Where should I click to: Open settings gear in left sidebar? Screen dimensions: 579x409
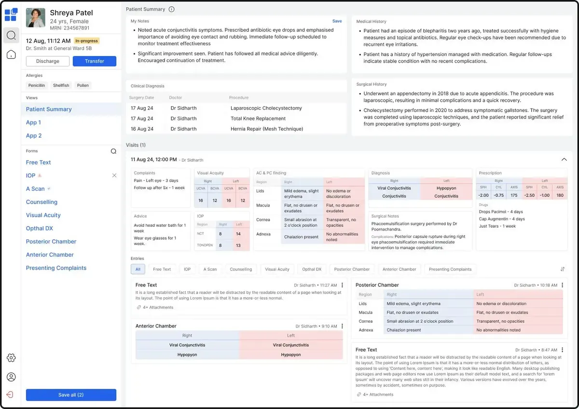pyautogui.click(x=11, y=357)
